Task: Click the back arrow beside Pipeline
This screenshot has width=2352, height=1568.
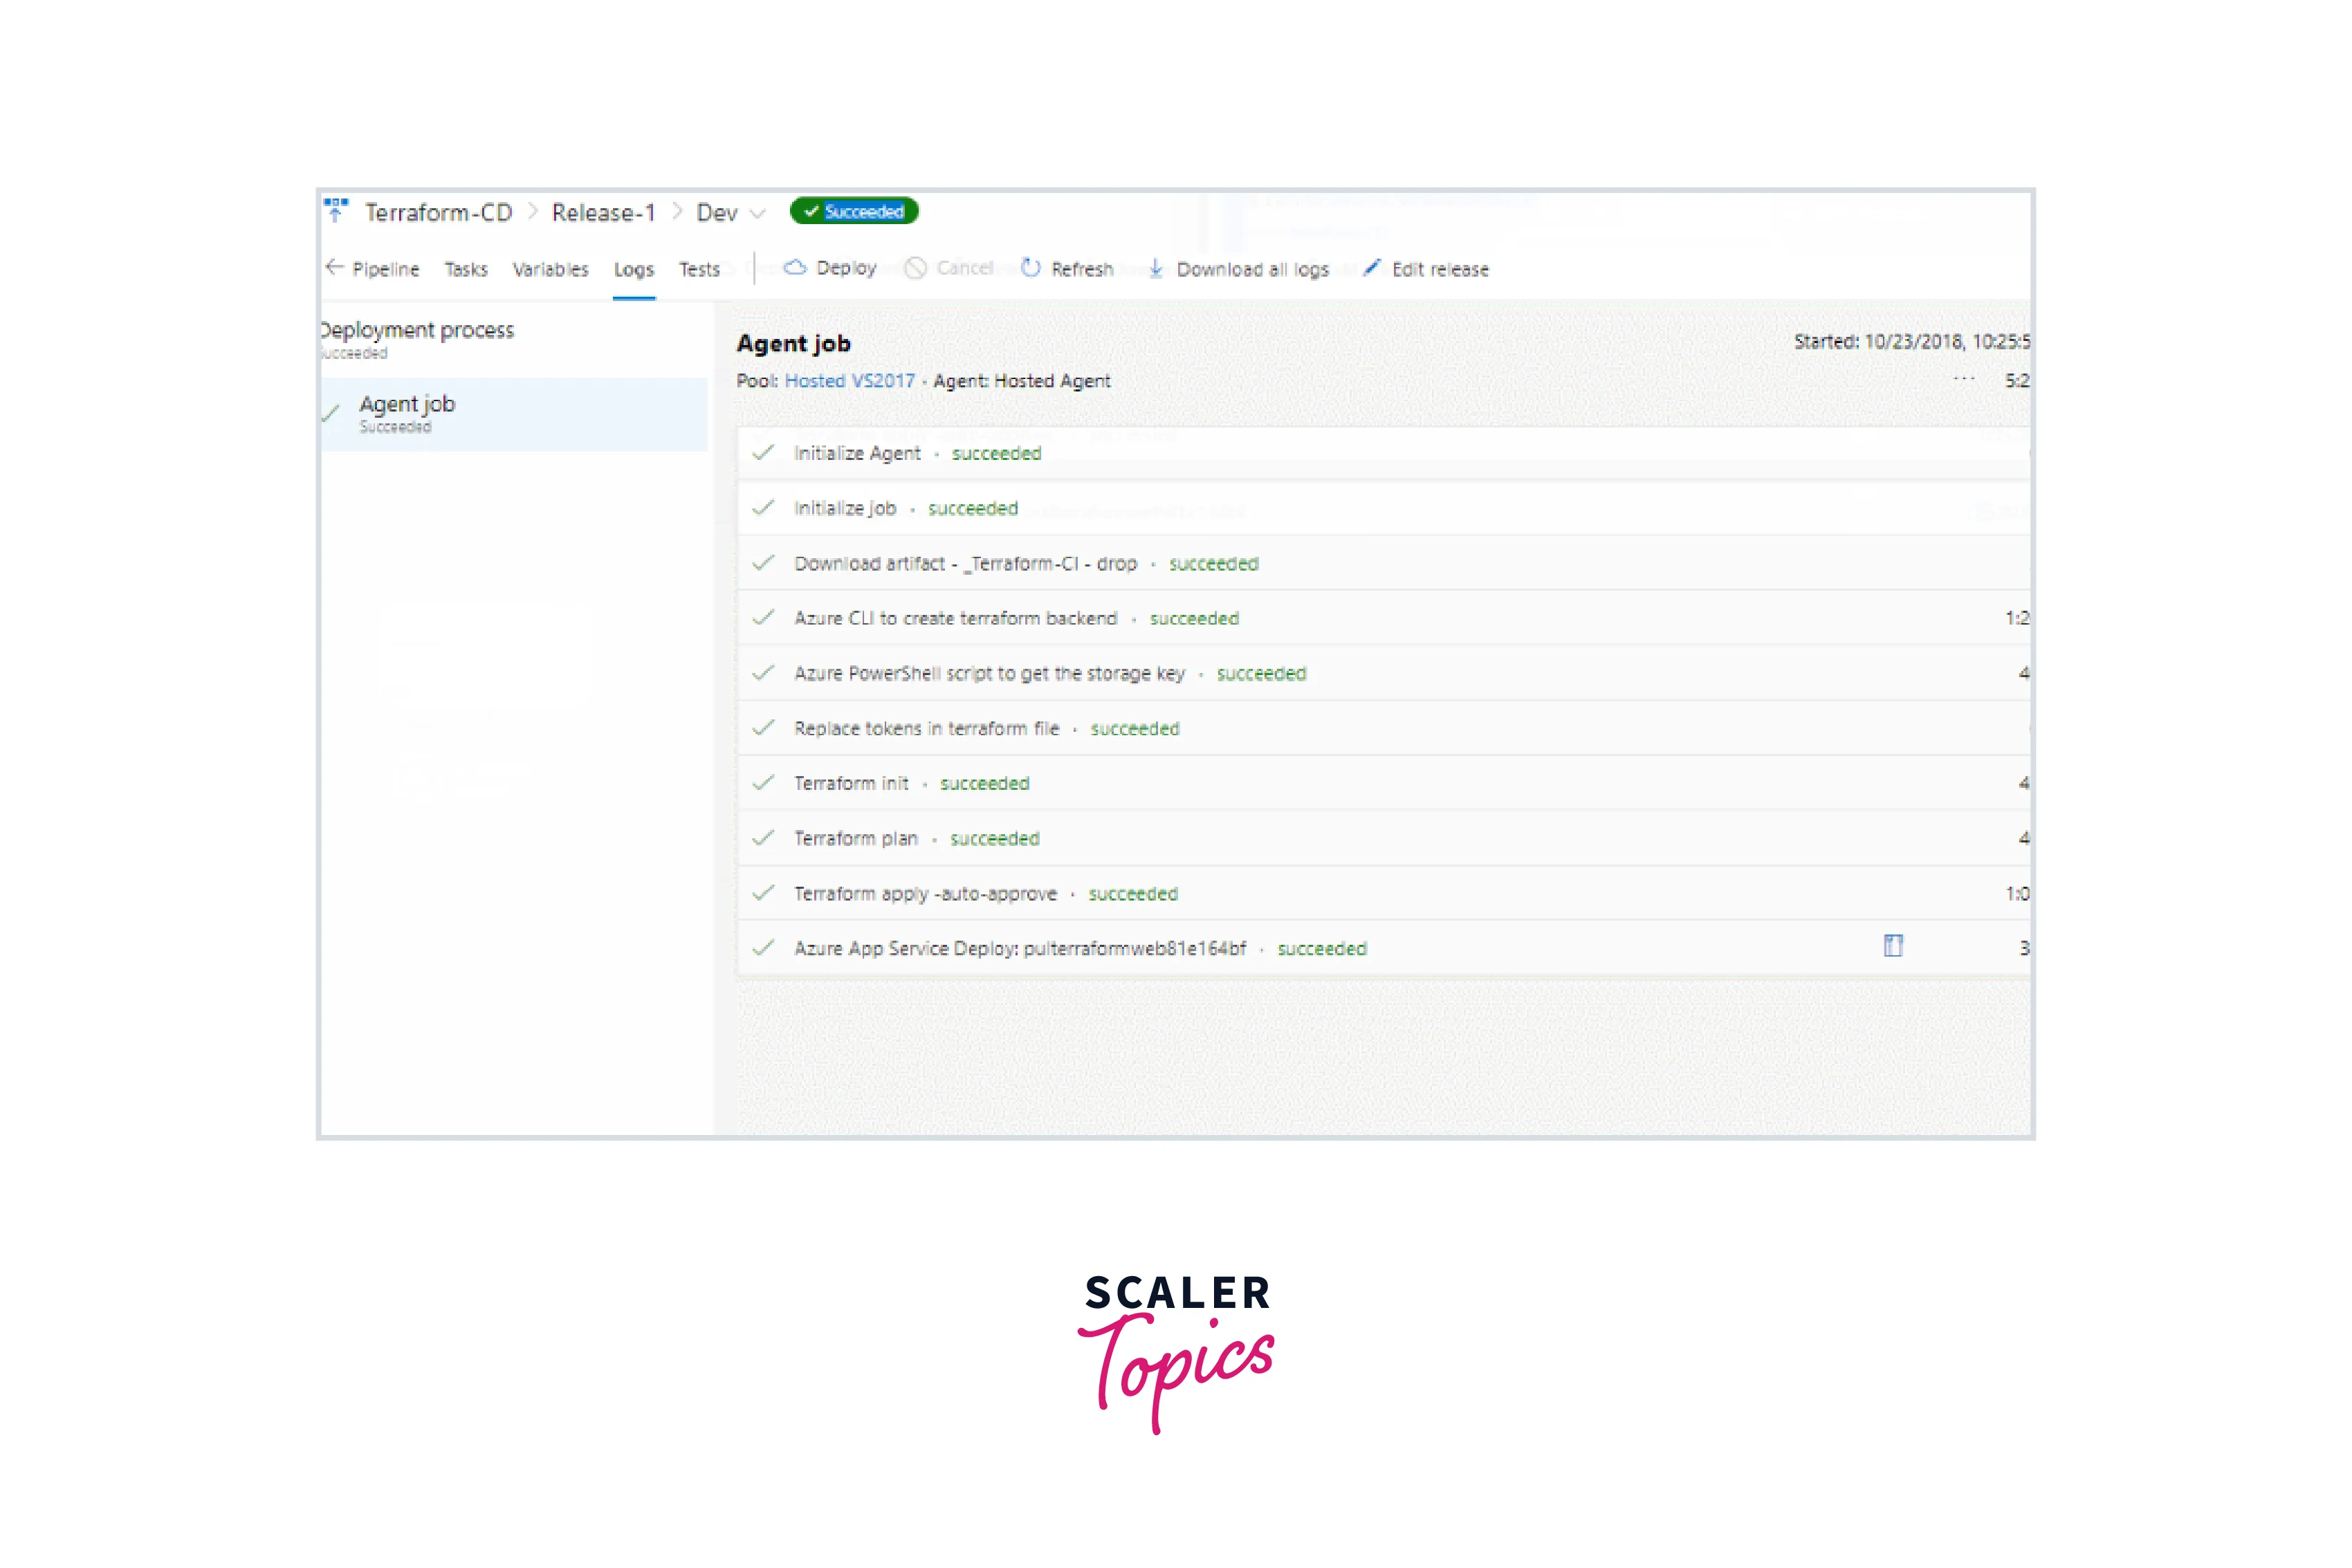Action: 334,267
